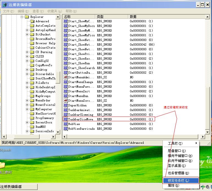Click the Advanced open folder icon

(x=32, y=21)
